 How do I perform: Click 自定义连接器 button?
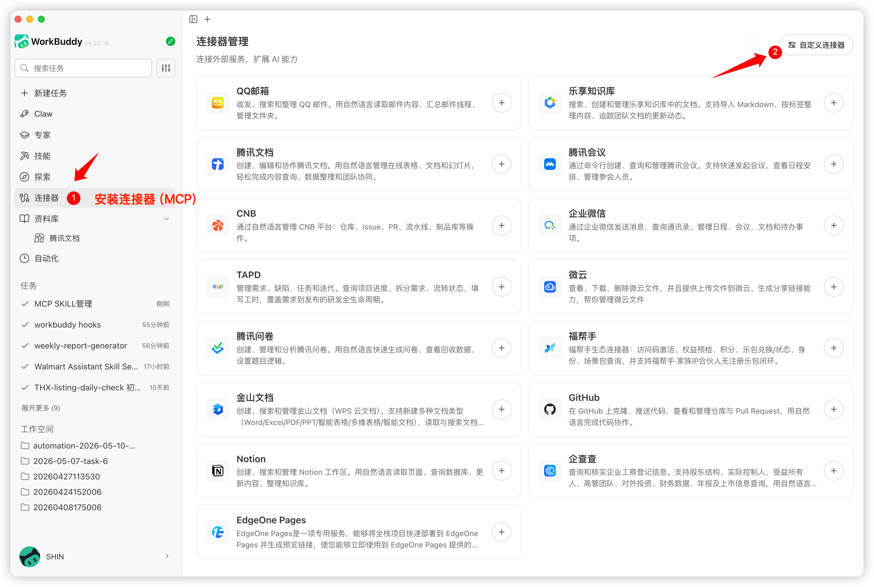click(816, 45)
